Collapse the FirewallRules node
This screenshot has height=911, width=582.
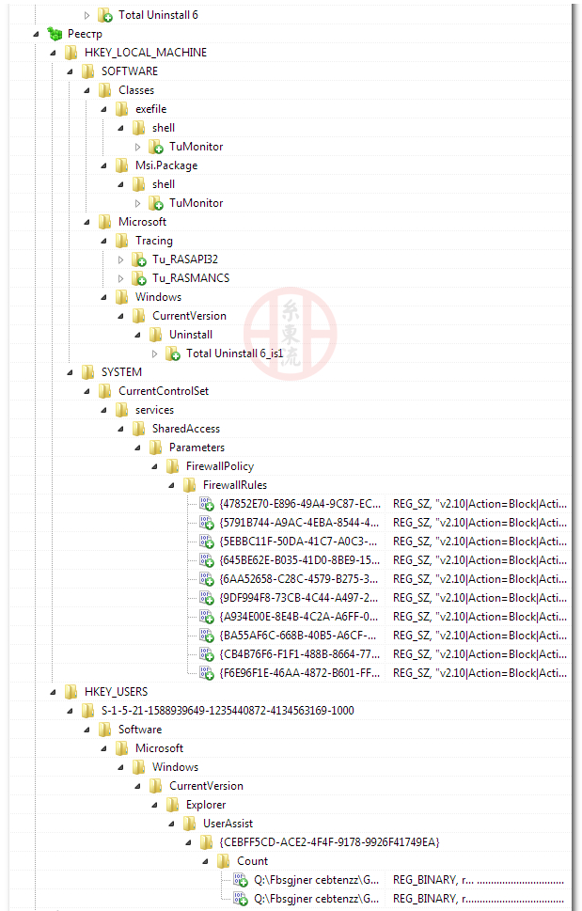171,485
